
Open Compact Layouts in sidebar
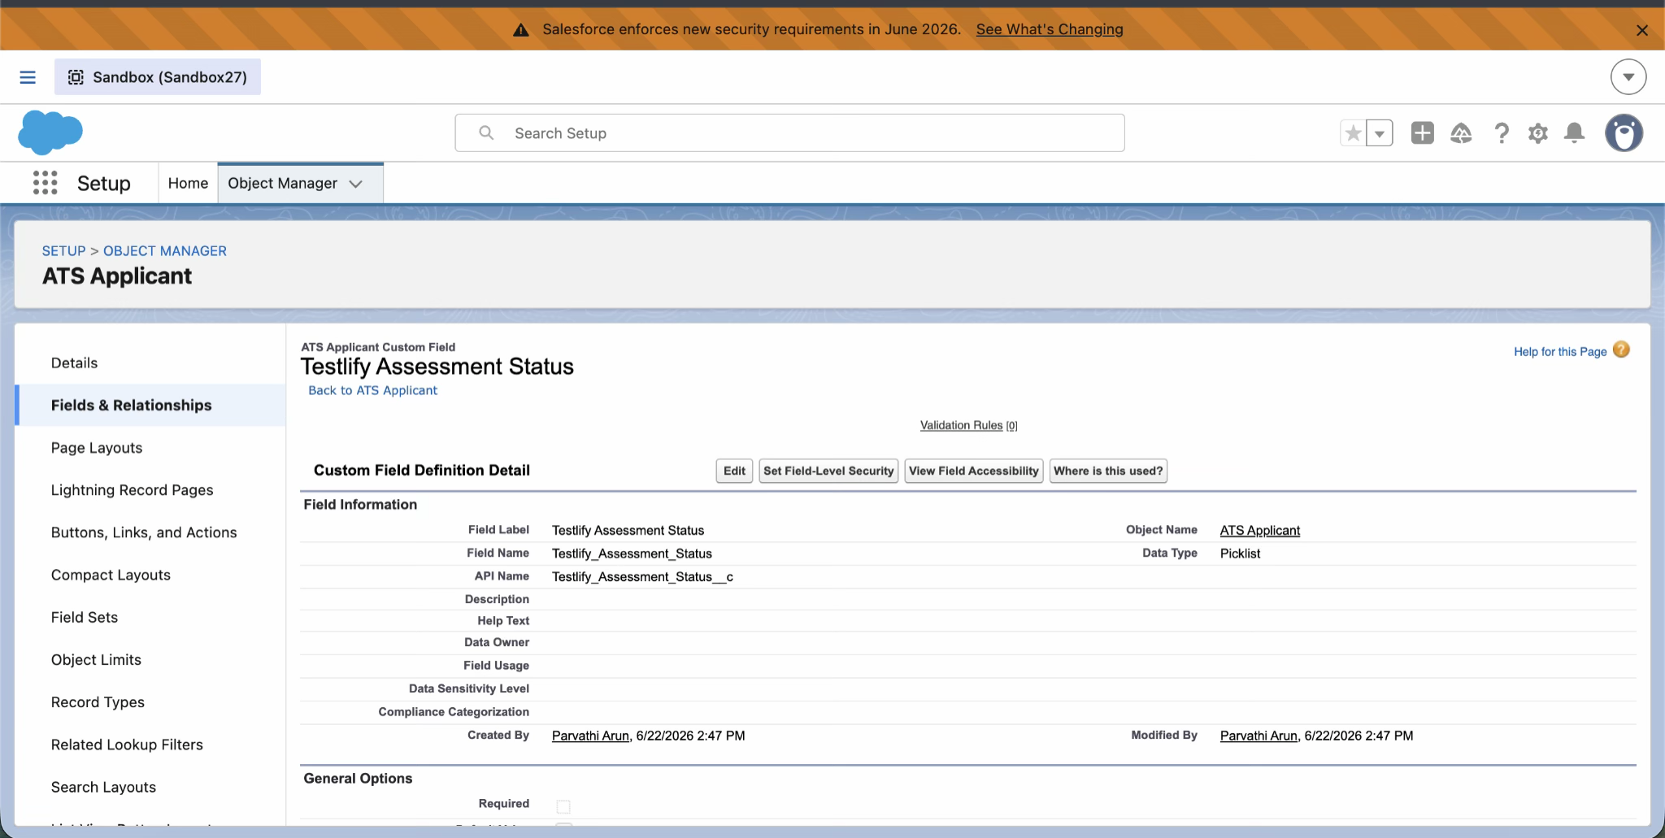click(x=111, y=575)
